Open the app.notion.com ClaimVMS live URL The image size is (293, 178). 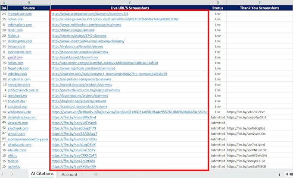(105, 63)
